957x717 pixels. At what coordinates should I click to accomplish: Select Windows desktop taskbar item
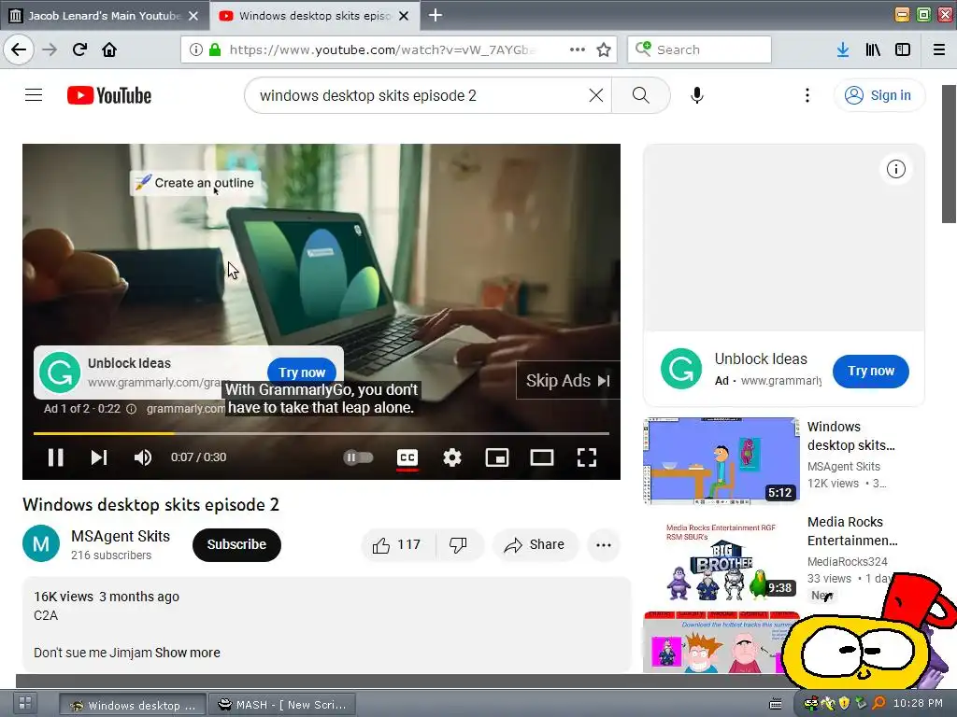point(133,705)
